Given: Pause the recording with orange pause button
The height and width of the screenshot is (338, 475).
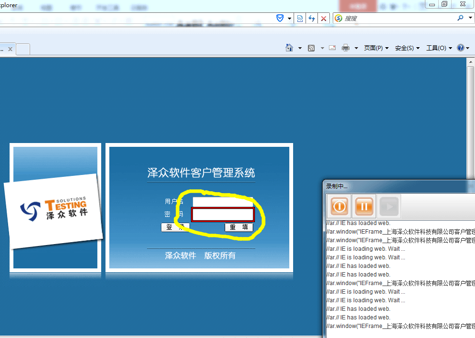Looking at the screenshot, I should pyautogui.click(x=364, y=206).
